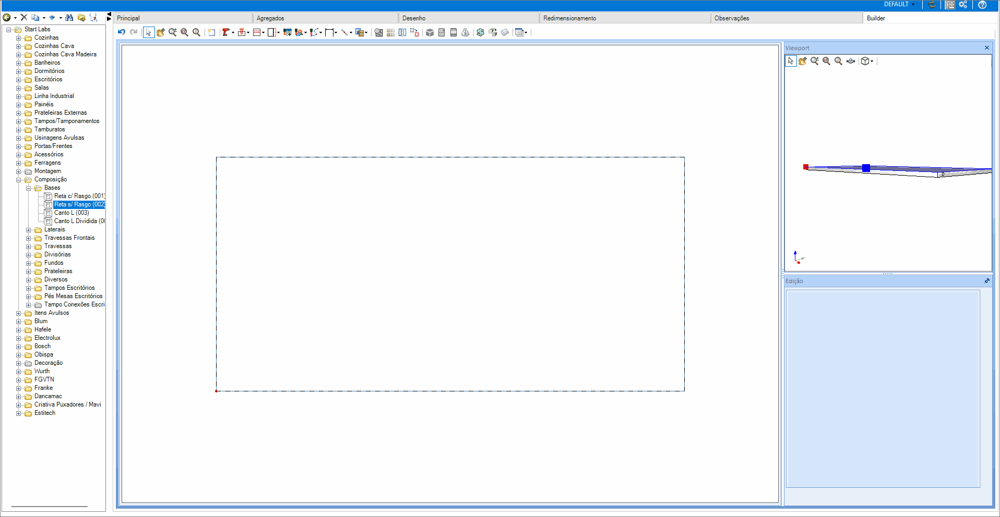Click the binoculars search icon
The width and height of the screenshot is (1000, 517).
[x=69, y=18]
